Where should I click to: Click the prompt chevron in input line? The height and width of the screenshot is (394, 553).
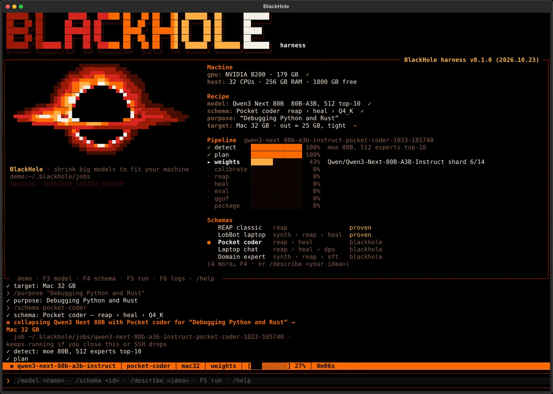tap(8, 381)
